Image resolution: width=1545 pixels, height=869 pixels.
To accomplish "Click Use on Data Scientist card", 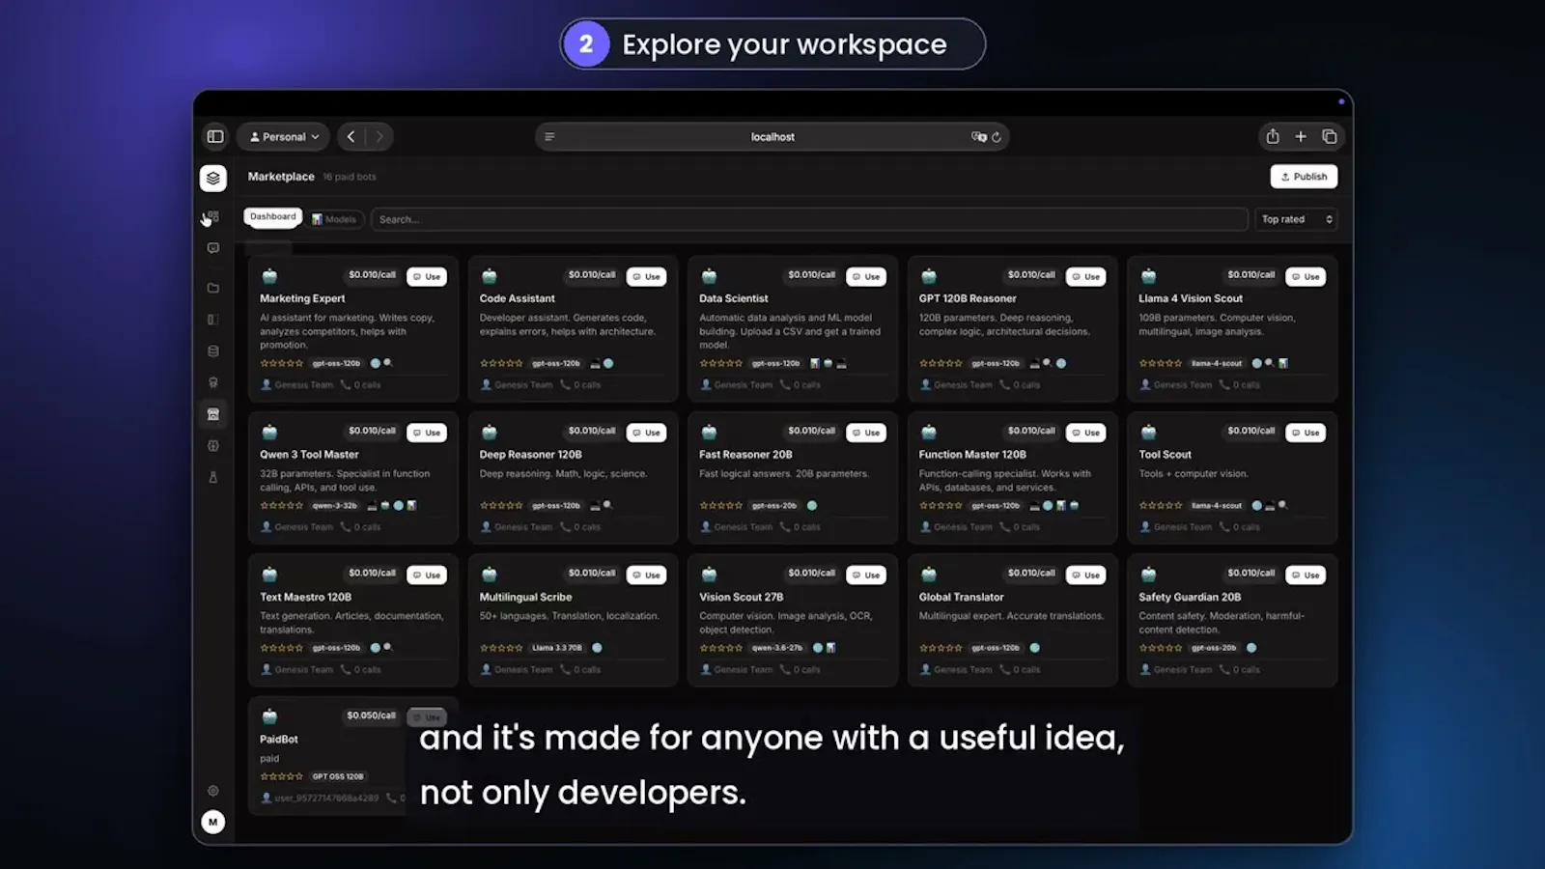I will (x=866, y=276).
